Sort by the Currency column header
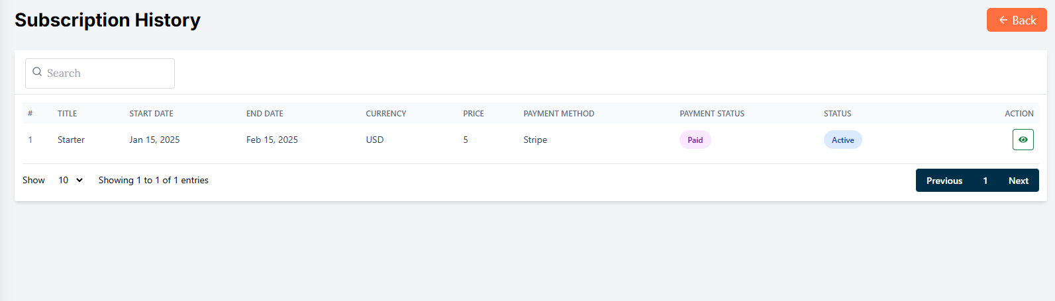 coord(385,114)
